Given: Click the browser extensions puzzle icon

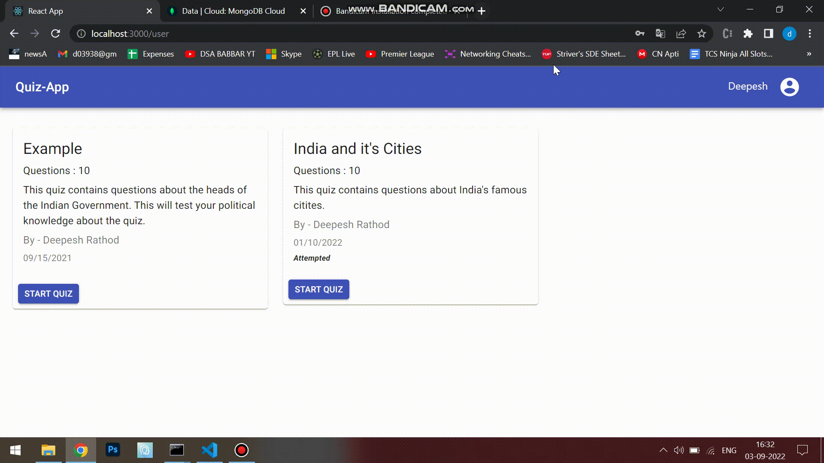Looking at the screenshot, I should pyautogui.click(x=748, y=33).
